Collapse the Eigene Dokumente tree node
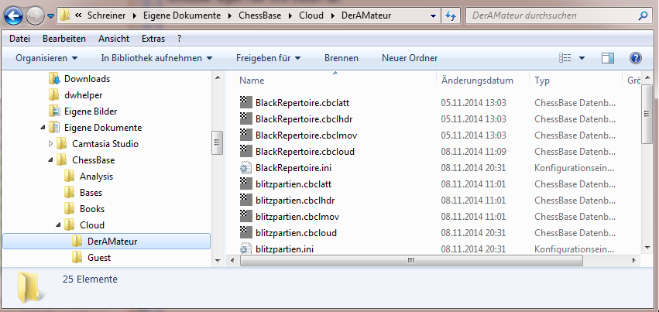Screen dimensions: 659x312 tap(43, 127)
